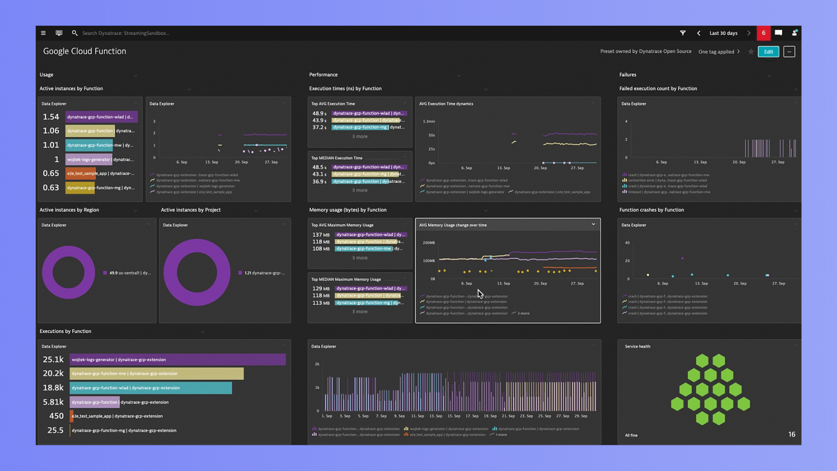This screenshot has width=837, height=471.
Task: Toggle timeout legend in failures chart
Action: click(666, 192)
